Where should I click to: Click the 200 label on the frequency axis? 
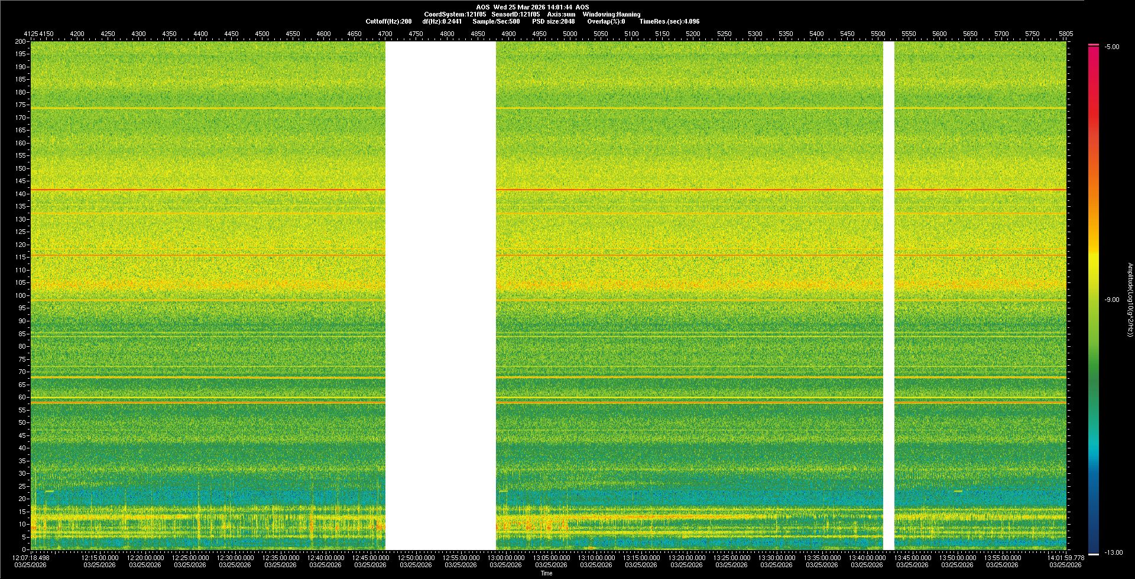click(x=21, y=42)
